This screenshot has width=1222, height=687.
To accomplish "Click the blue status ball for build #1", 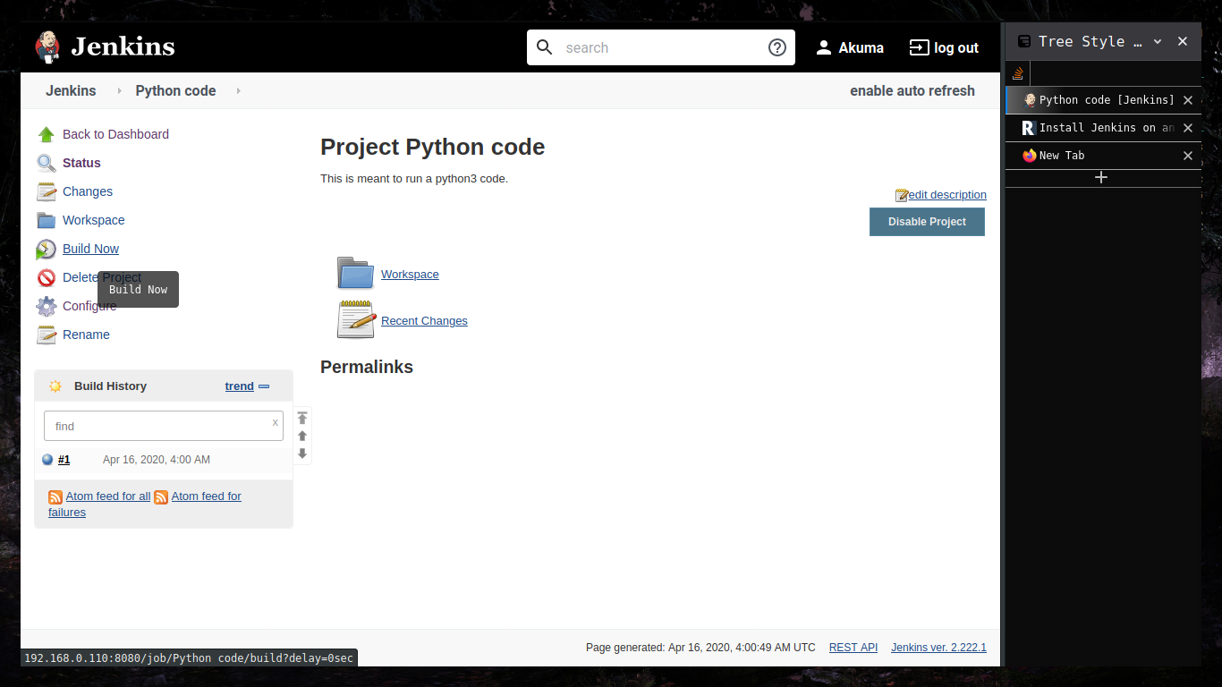I will 47,460.
